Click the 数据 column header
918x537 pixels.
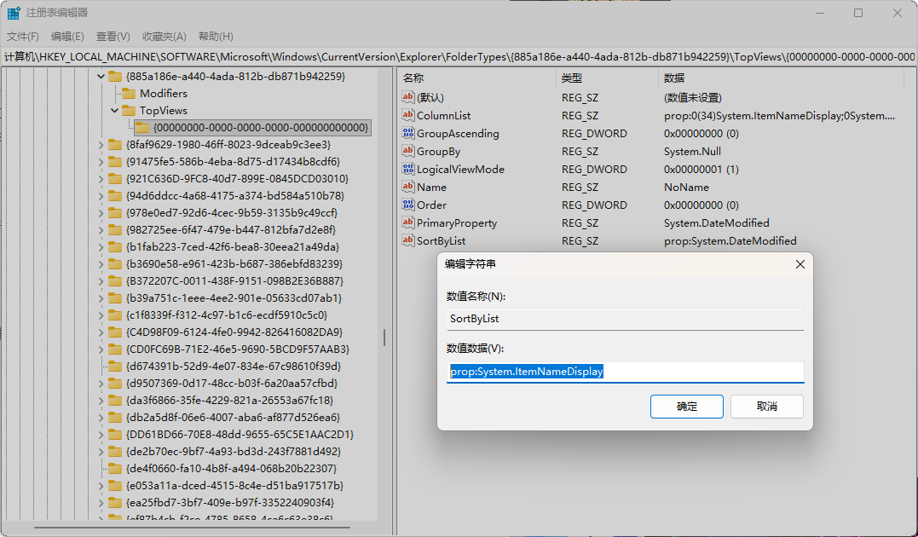click(781, 78)
